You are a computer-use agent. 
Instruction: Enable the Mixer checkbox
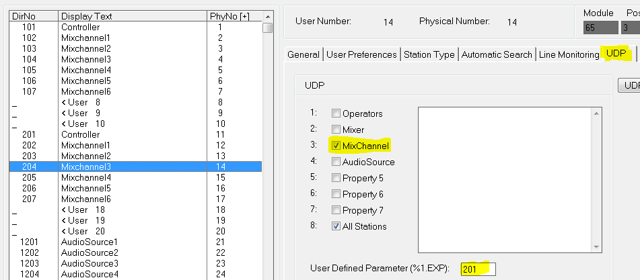click(x=336, y=130)
